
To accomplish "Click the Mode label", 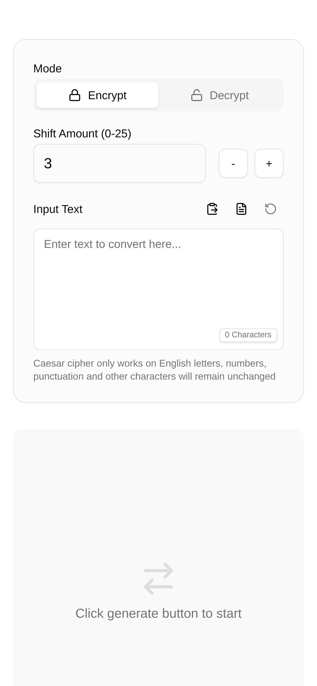I will [47, 69].
